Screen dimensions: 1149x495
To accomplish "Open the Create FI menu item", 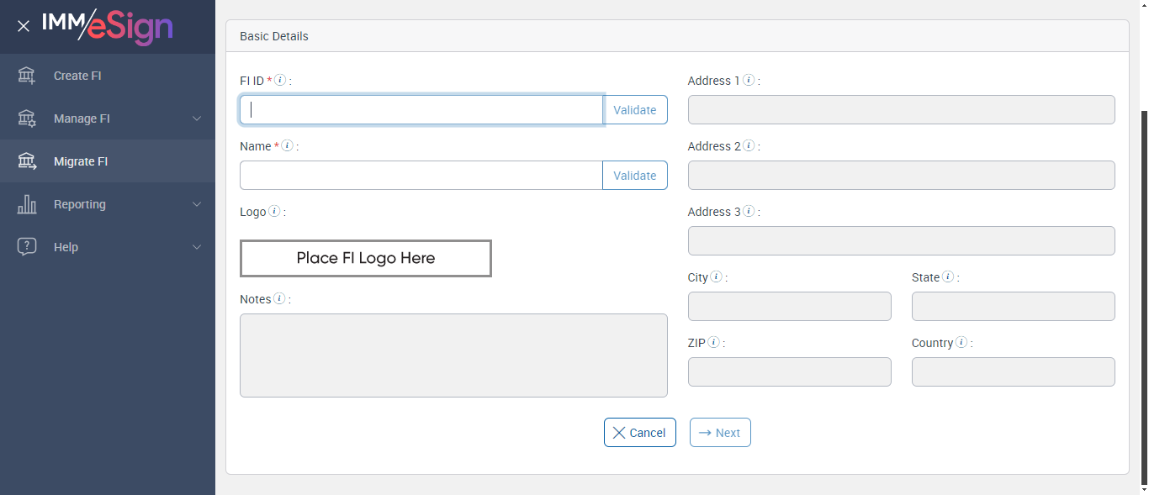I will [x=77, y=76].
